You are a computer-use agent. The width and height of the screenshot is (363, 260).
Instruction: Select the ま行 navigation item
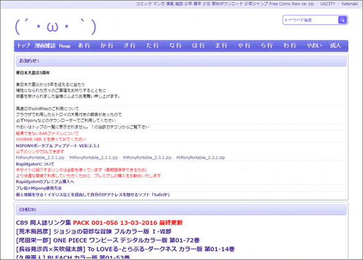[x=221, y=45]
